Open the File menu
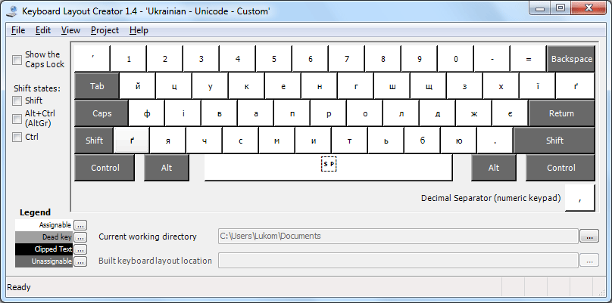The width and height of the screenshot is (612, 303). [18, 30]
